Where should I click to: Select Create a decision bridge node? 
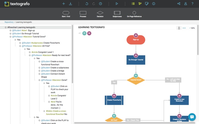[179, 119]
